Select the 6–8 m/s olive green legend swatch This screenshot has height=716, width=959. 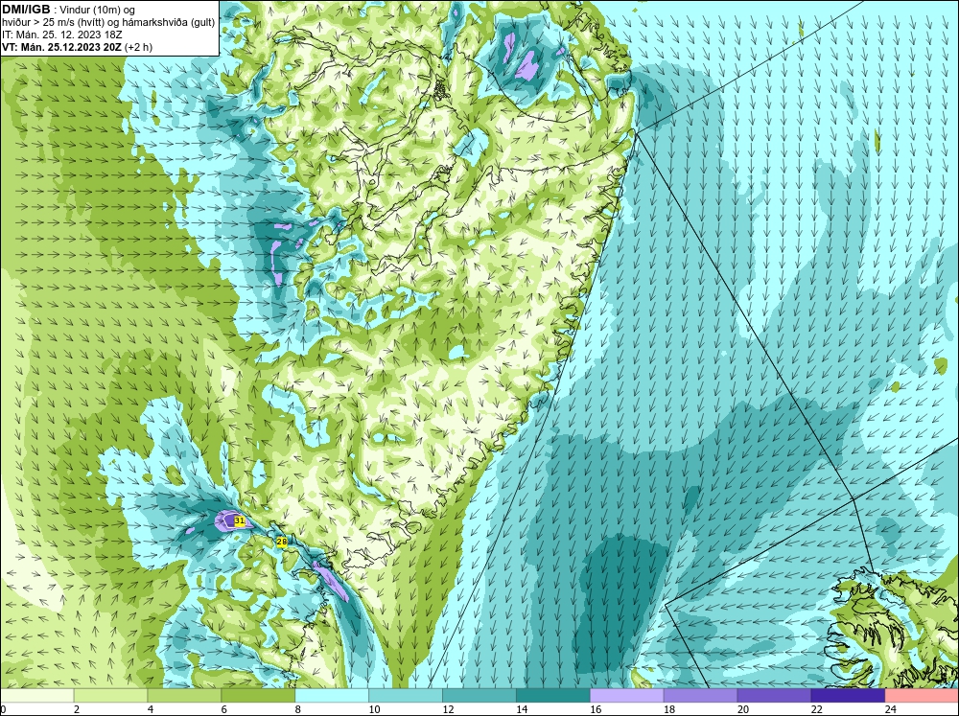tap(258, 696)
